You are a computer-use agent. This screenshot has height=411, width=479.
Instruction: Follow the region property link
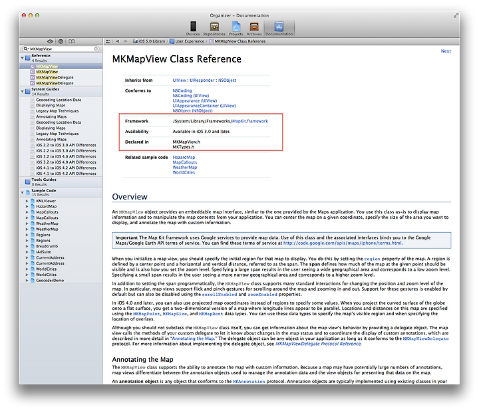[x=372, y=259]
